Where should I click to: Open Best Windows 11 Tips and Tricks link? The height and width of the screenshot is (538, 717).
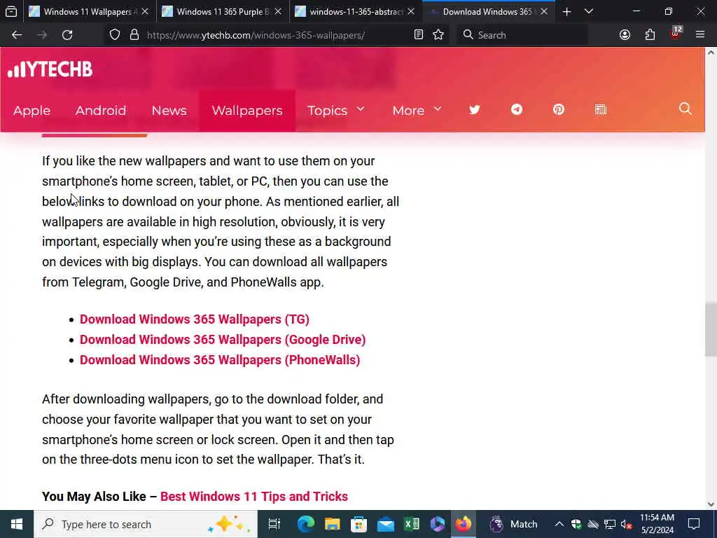point(254,497)
